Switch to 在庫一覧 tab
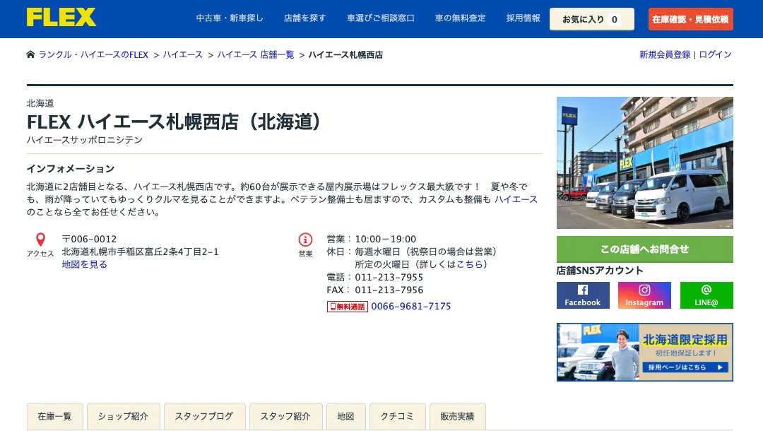The height and width of the screenshot is (431, 763). click(54, 416)
